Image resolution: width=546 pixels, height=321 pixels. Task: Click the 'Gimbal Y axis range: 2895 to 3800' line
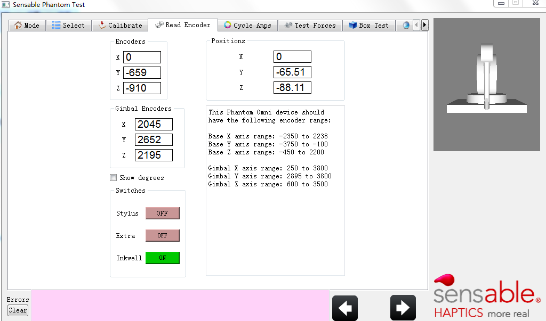[270, 176]
